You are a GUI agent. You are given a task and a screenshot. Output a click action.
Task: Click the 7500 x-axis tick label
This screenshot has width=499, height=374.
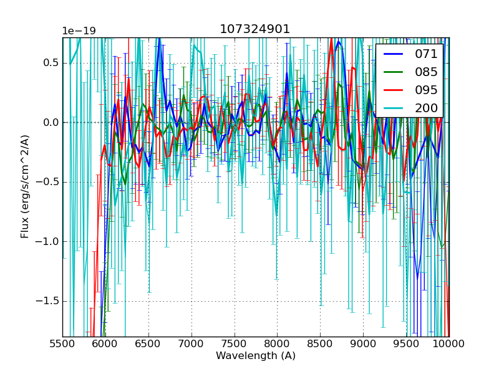tap(235, 343)
